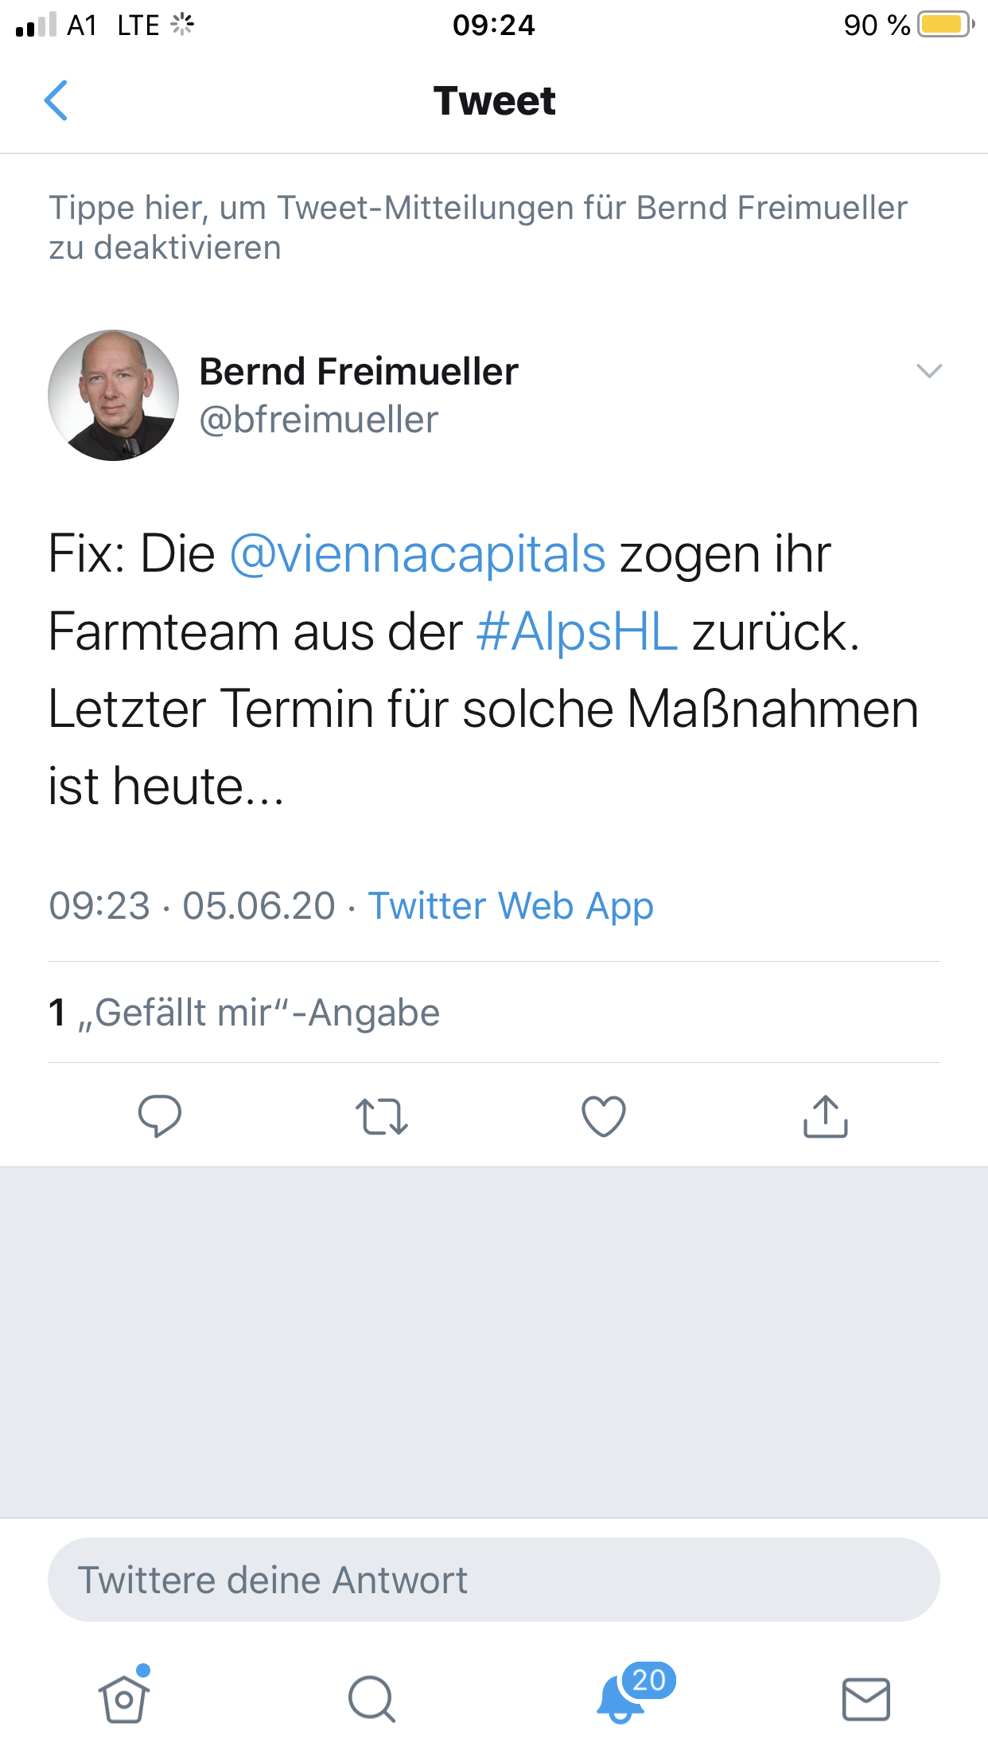Tap the back arrow icon
This screenshot has height=1758, width=988.
coord(56,101)
